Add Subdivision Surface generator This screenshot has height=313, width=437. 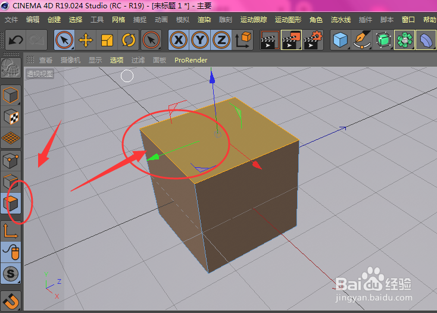pyautogui.click(x=383, y=40)
